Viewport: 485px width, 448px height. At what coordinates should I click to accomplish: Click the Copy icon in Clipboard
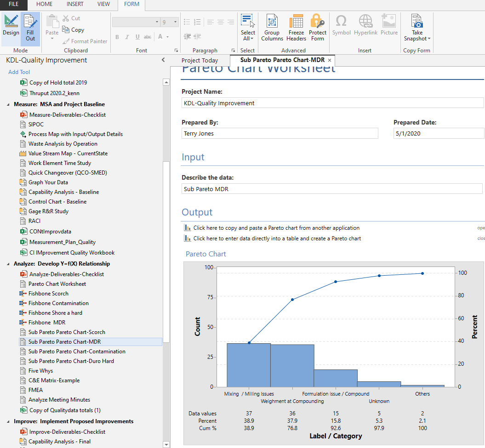click(73, 30)
